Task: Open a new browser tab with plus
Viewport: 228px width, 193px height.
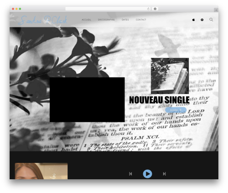Action: [x=216, y=10]
